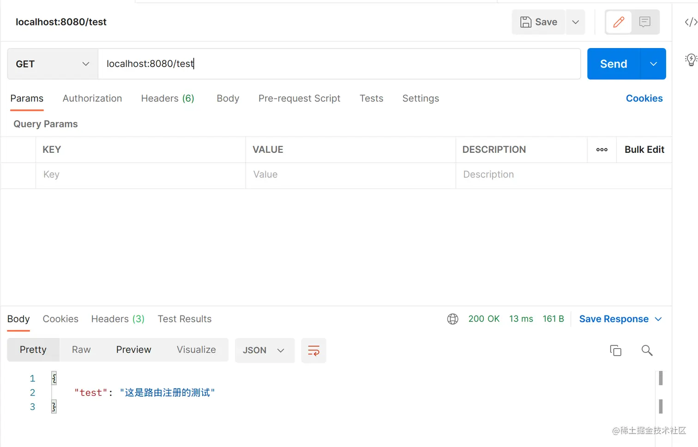Screen dimensions: 698x447
Task: Collapse the JSON object at line 1
Action: 54,378
